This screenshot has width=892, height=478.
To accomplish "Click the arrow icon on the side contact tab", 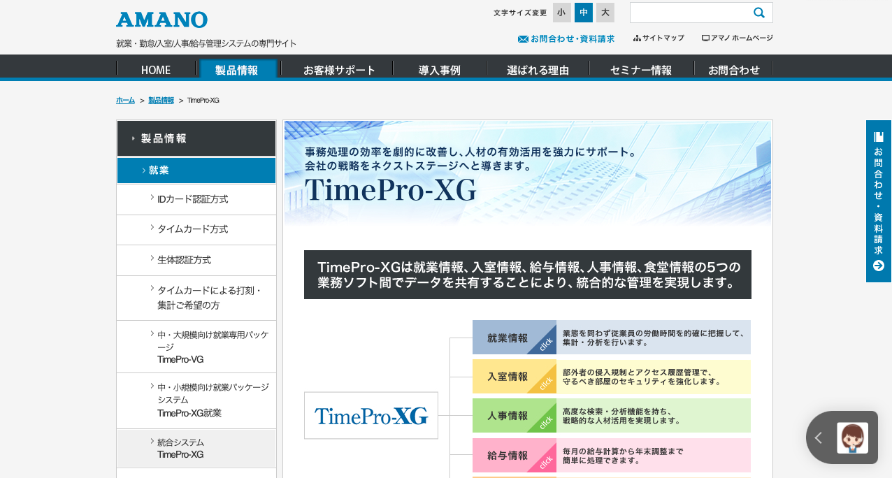I will (879, 266).
